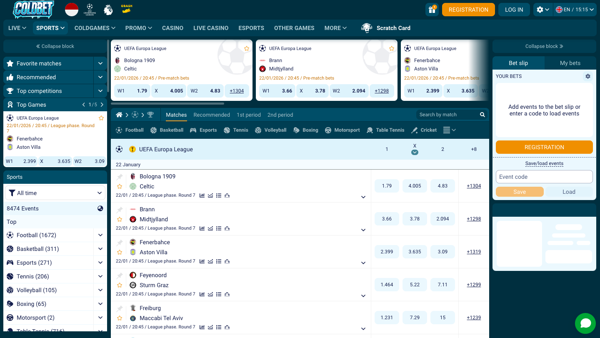Screen dimensions: 600x338
Task: Click the LOG IN button
Action: tap(514, 10)
